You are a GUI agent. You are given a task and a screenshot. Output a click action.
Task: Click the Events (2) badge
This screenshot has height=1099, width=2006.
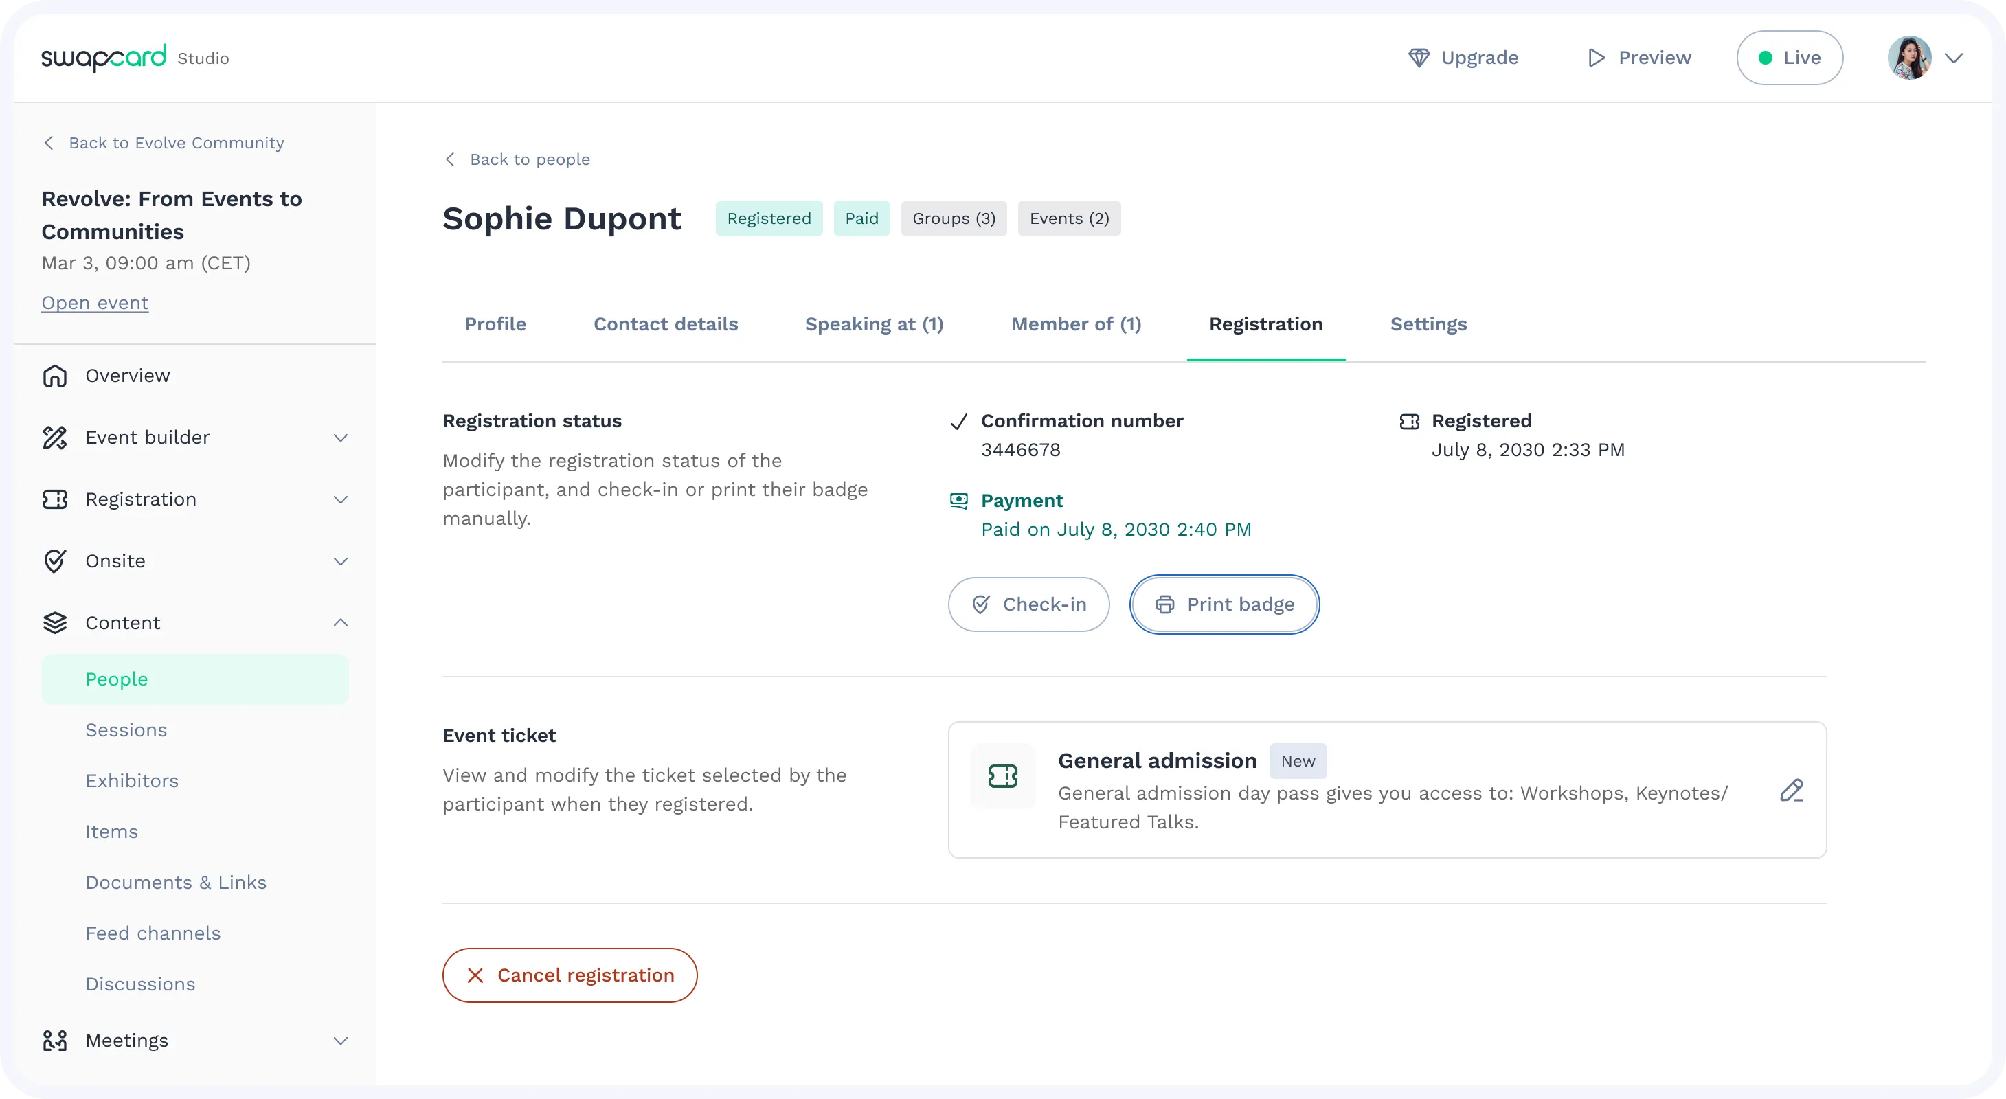1069,218
